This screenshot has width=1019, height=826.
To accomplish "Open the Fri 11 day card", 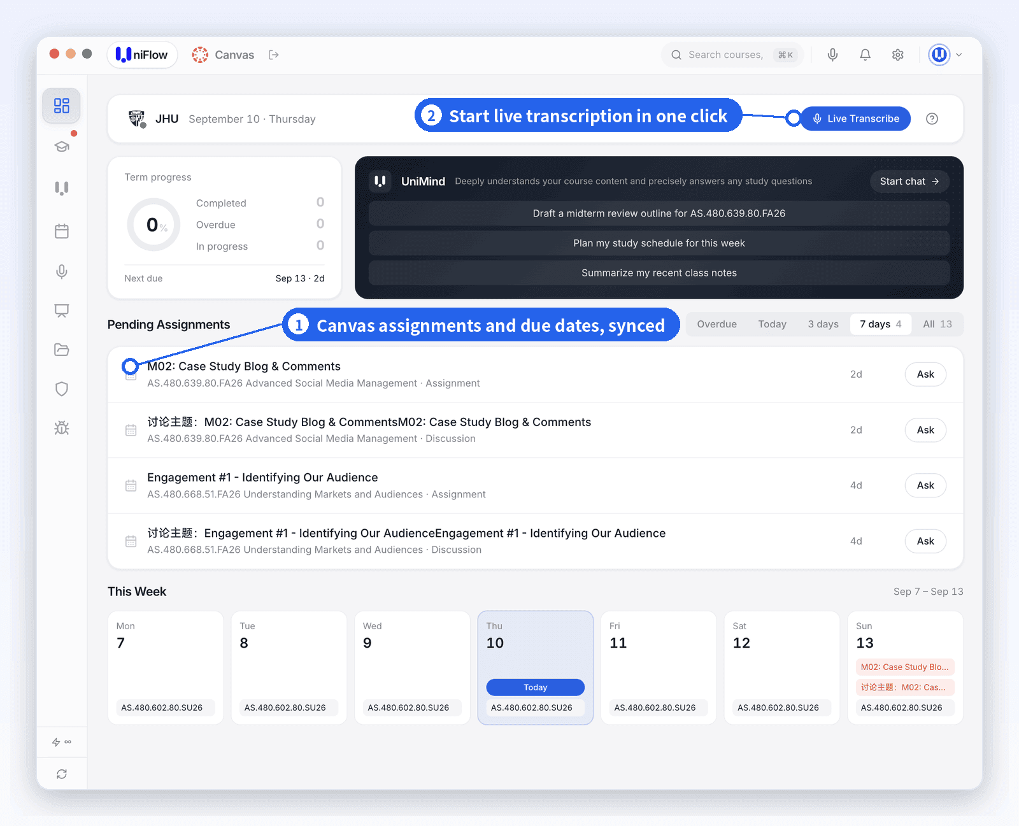I will 659,667.
